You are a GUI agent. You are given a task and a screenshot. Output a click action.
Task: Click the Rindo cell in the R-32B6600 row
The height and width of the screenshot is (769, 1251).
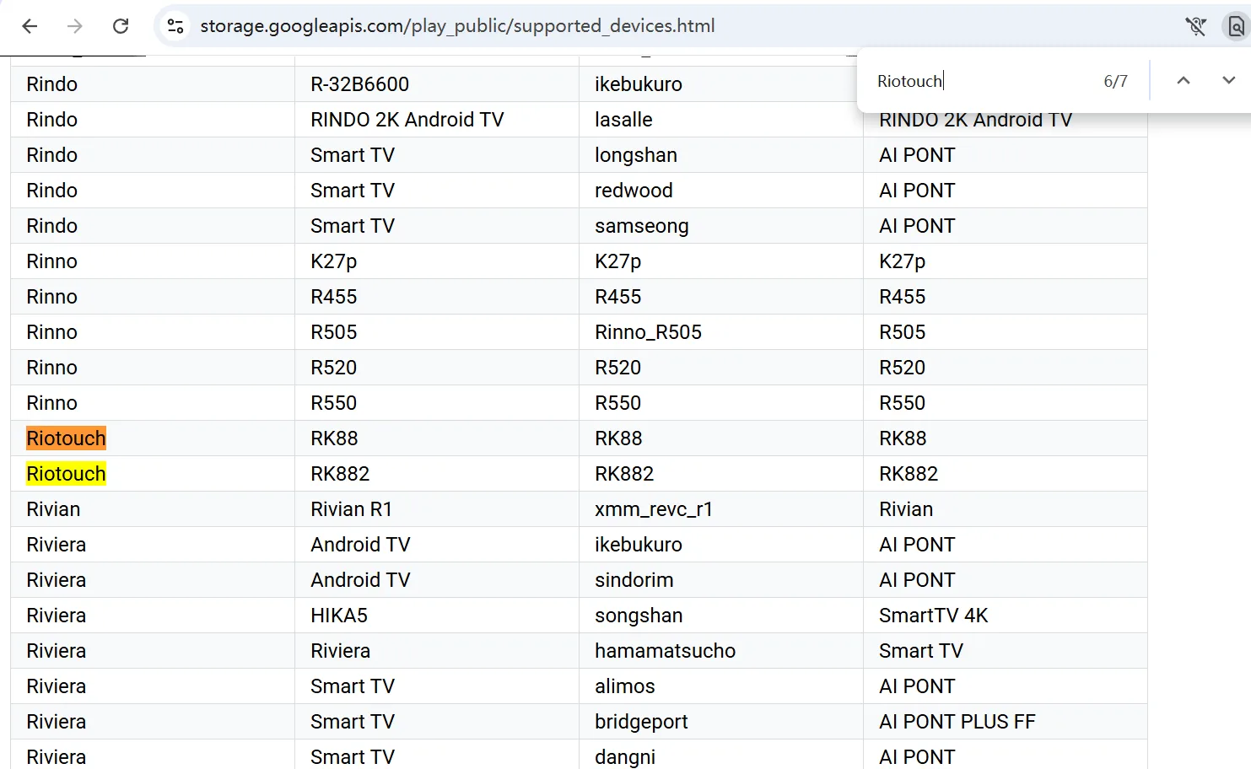pos(153,84)
